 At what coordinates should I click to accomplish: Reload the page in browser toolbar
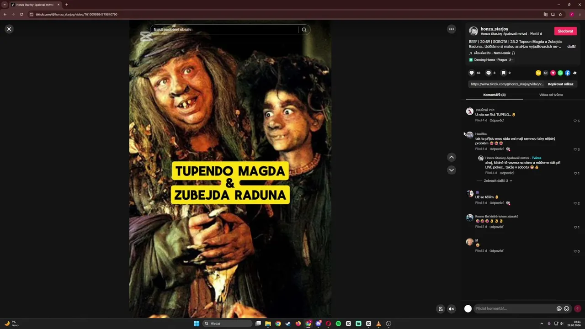[21, 14]
